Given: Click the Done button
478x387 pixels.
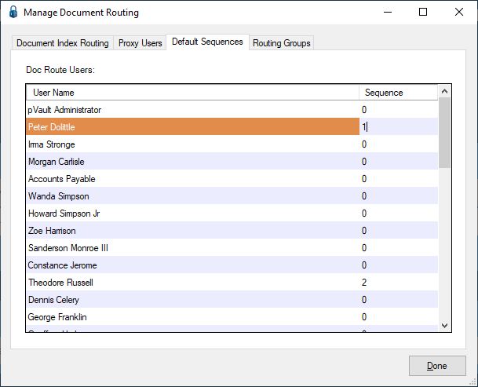Looking at the screenshot, I should tap(437, 366).
